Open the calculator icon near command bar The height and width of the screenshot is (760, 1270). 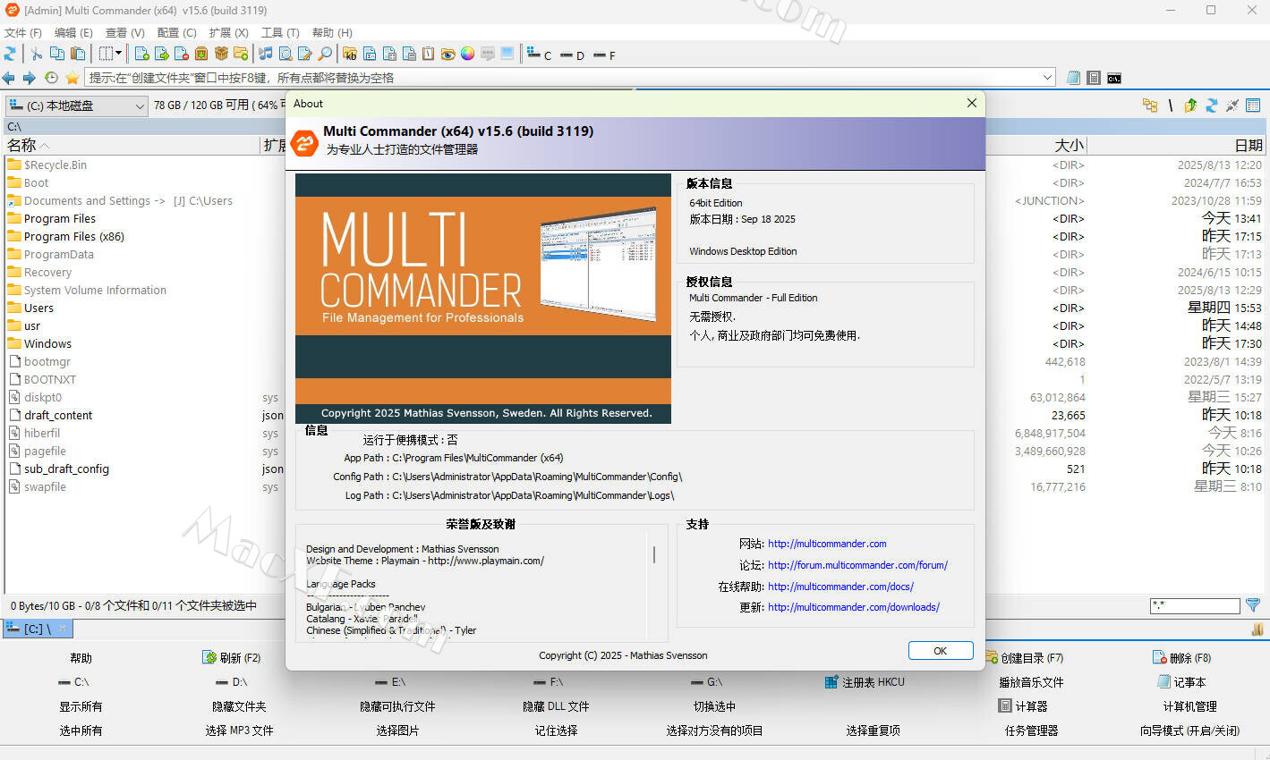tap(1093, 78)
